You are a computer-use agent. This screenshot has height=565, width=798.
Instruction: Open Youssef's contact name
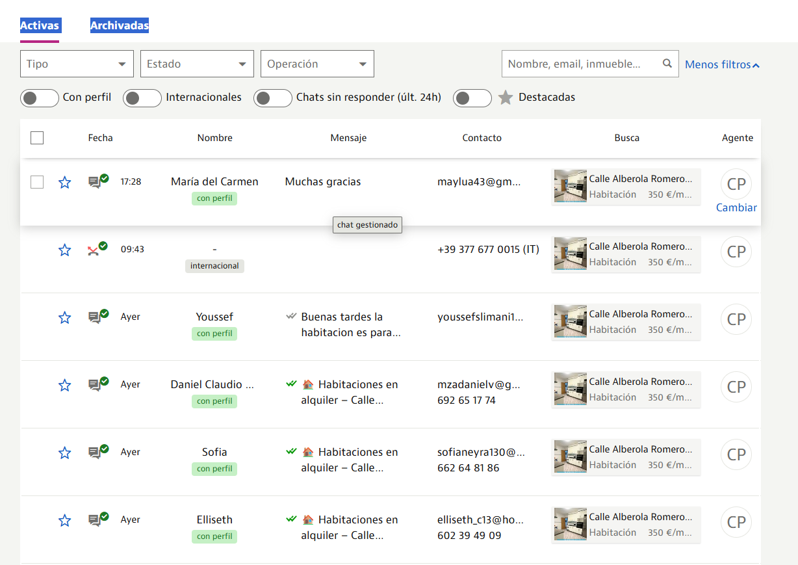(x=214, y=317)
